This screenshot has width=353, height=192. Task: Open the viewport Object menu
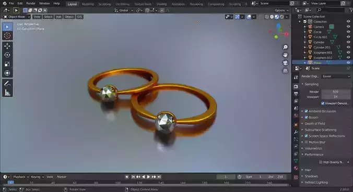tap(69, 17)
